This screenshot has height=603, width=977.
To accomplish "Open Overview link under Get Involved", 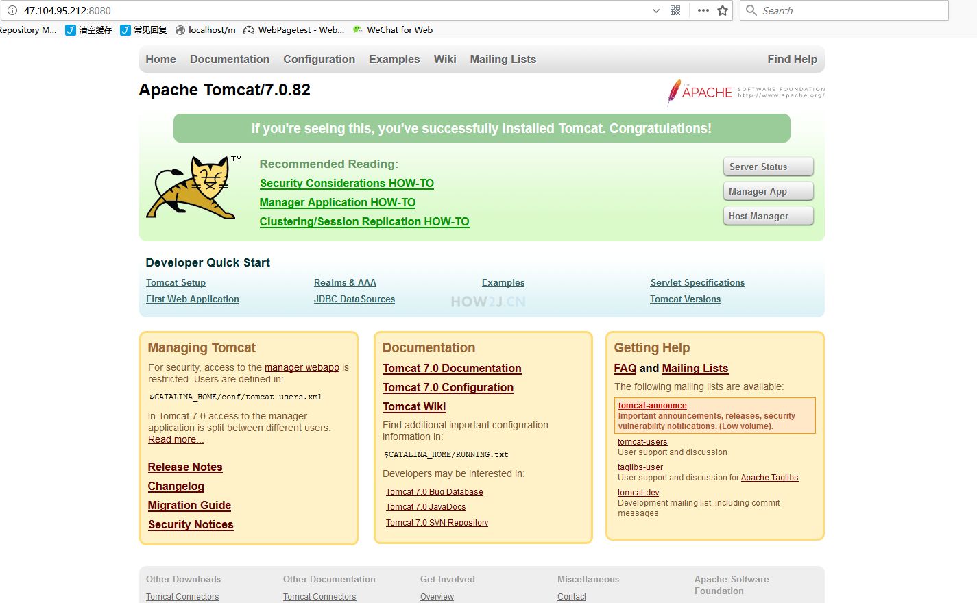I will click(437, 597).
